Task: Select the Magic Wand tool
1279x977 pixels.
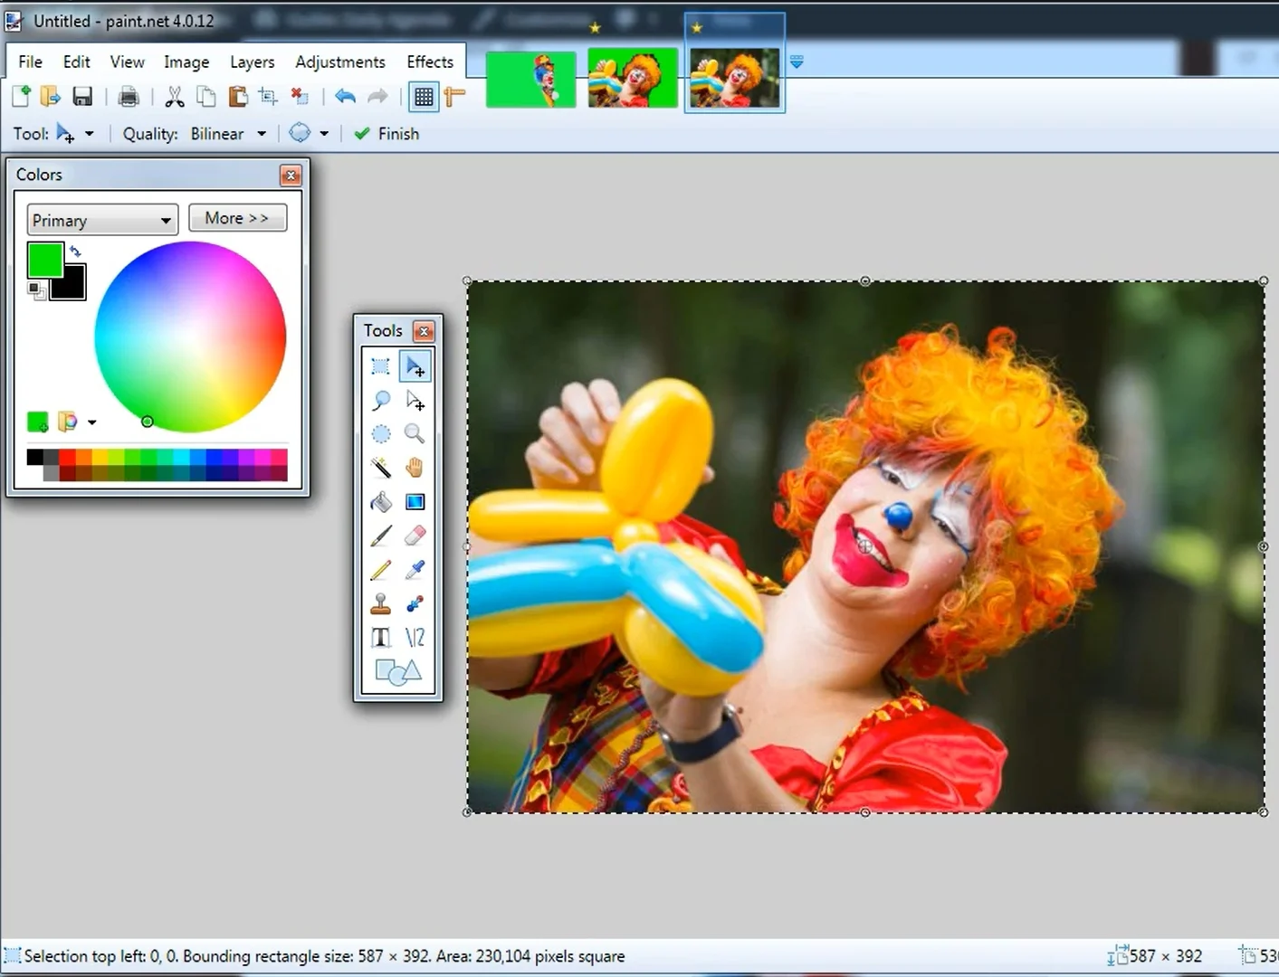Action: pos(380,467)
